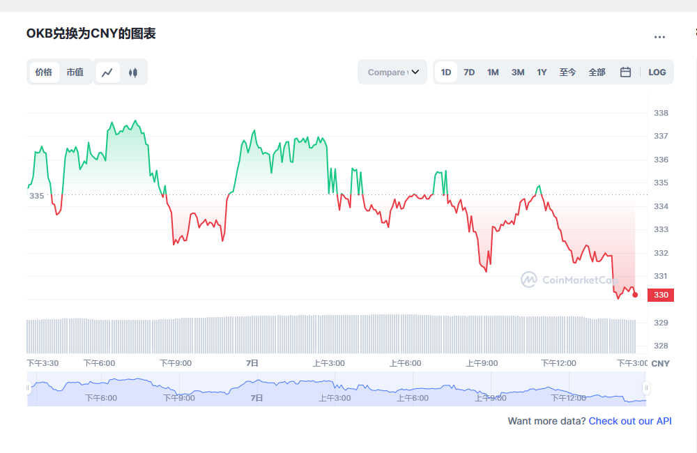Choose the 全部 range option
The image size is (697, 453).
597,72
